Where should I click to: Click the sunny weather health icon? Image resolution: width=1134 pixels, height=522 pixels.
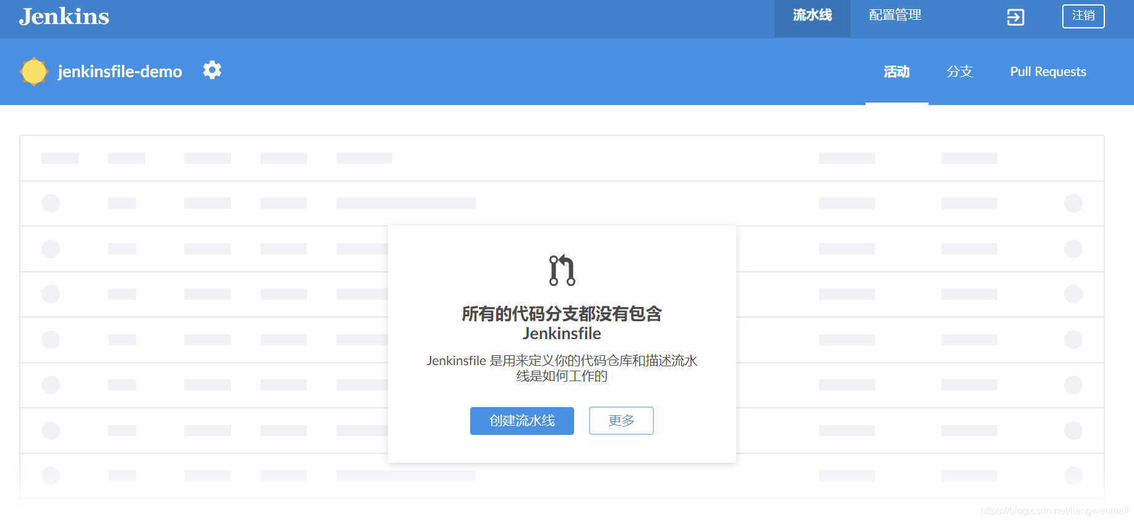tap(34, 72)
